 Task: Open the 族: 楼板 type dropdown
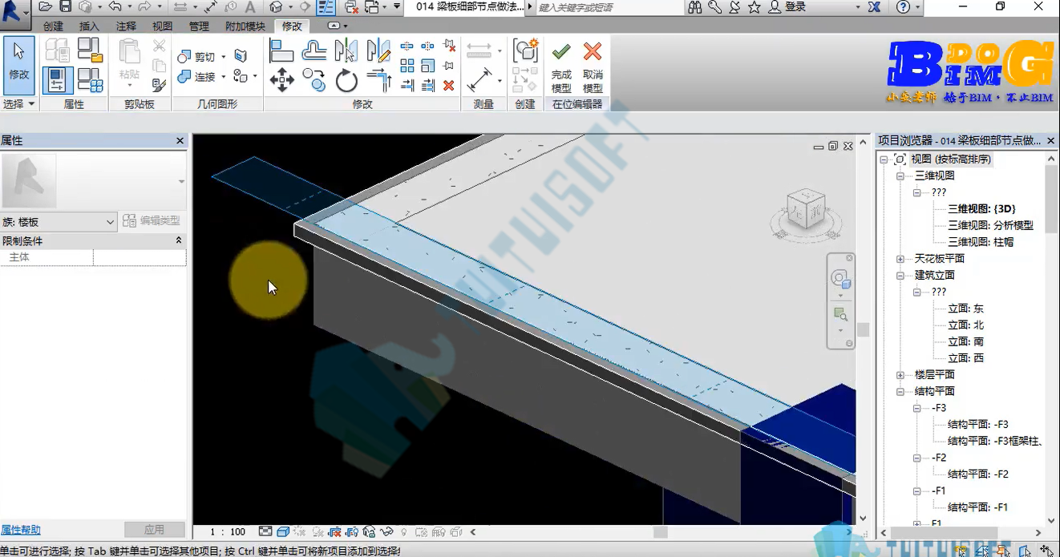[59, 222]
